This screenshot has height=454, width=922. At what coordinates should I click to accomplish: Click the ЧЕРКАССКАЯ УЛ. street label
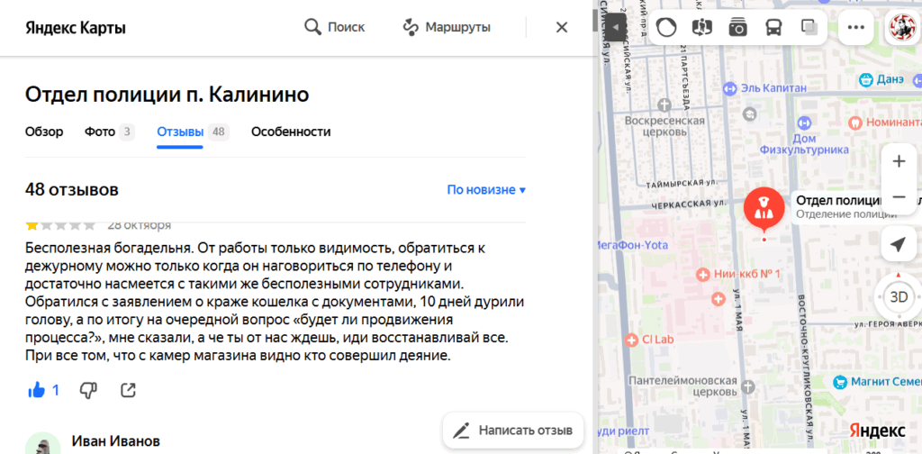689,205
